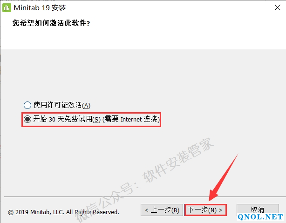
Task: Click the 开始 30 天免费试用(S) label text
Action: (67, 119)
